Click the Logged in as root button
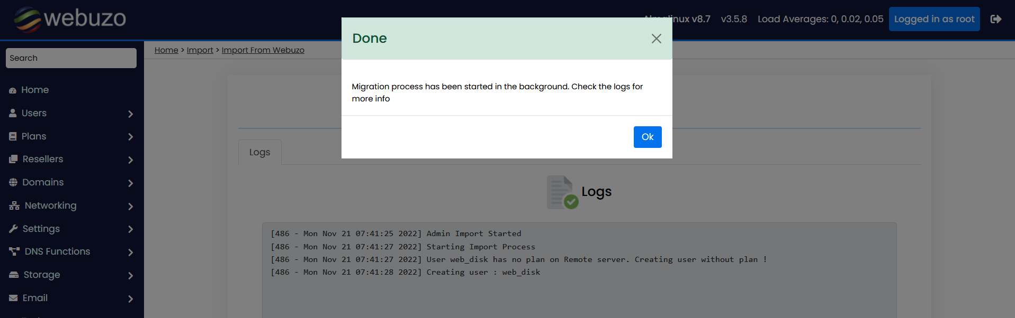This screenshot has width=1015, height=318. [934, 19]
